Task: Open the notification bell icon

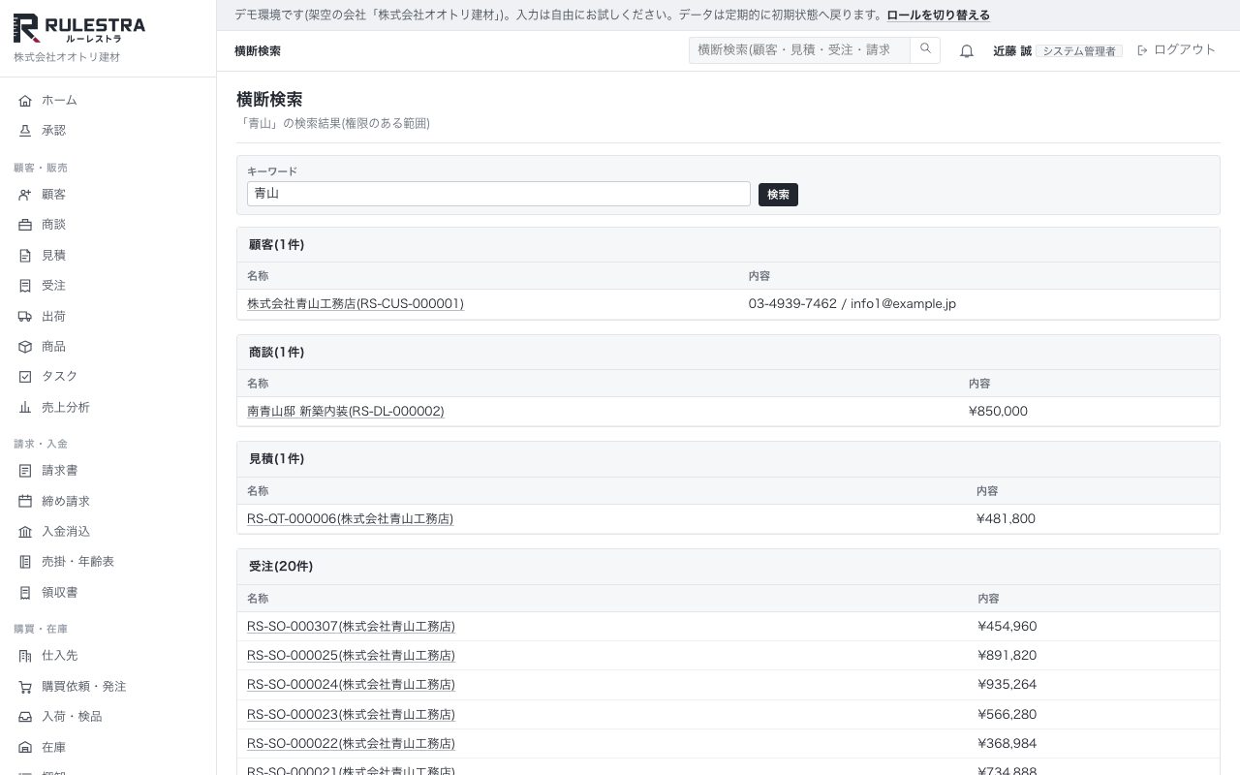Action: pyautogui.click(x=967, y=50)
